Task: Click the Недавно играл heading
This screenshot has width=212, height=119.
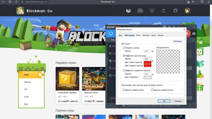Action: click(x=66, y=63)
